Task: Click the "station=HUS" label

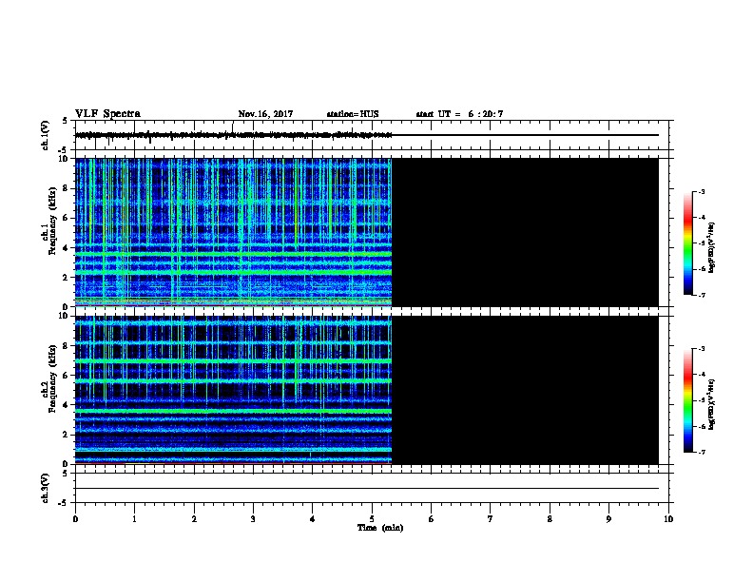Action: pos(353,114)
